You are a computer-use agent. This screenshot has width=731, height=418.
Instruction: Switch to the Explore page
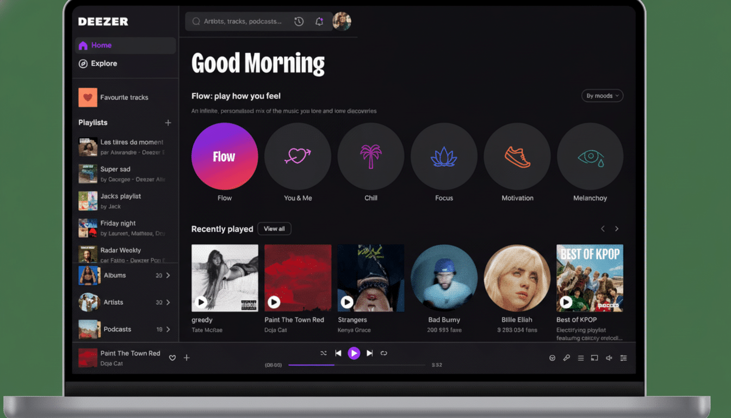102,63
